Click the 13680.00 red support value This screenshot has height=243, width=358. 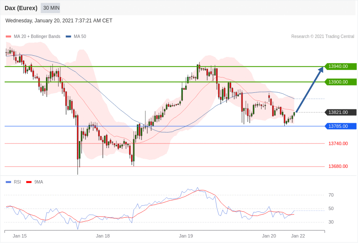click(338, 166)
